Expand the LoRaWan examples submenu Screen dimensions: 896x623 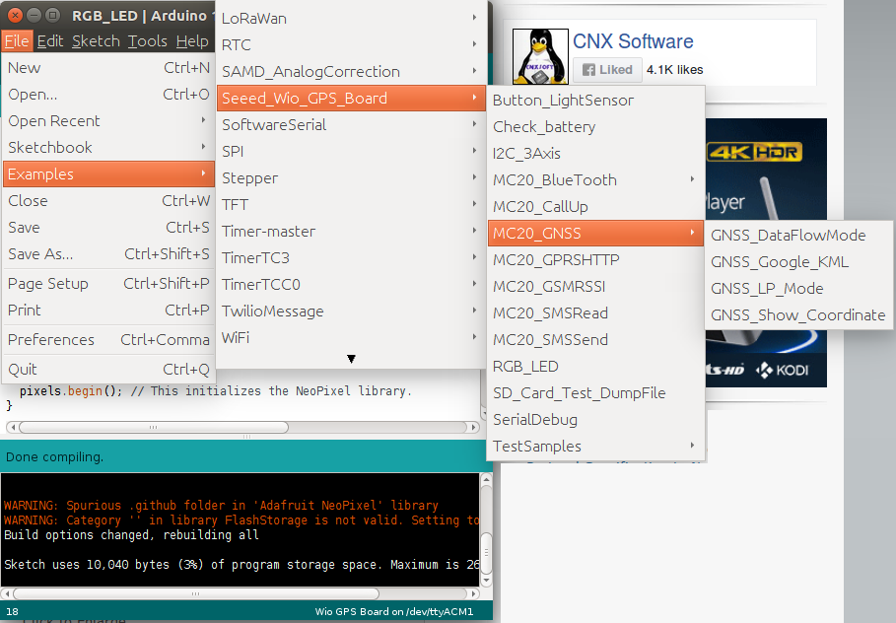point(351,19)
